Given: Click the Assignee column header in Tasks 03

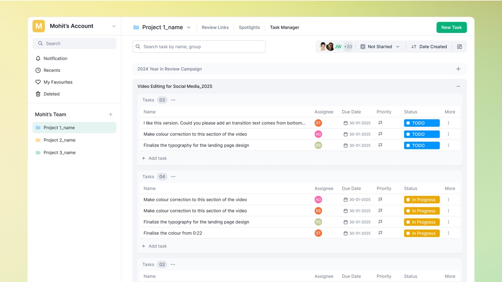Looking at the screenshot, I should [x=324, y=112].
